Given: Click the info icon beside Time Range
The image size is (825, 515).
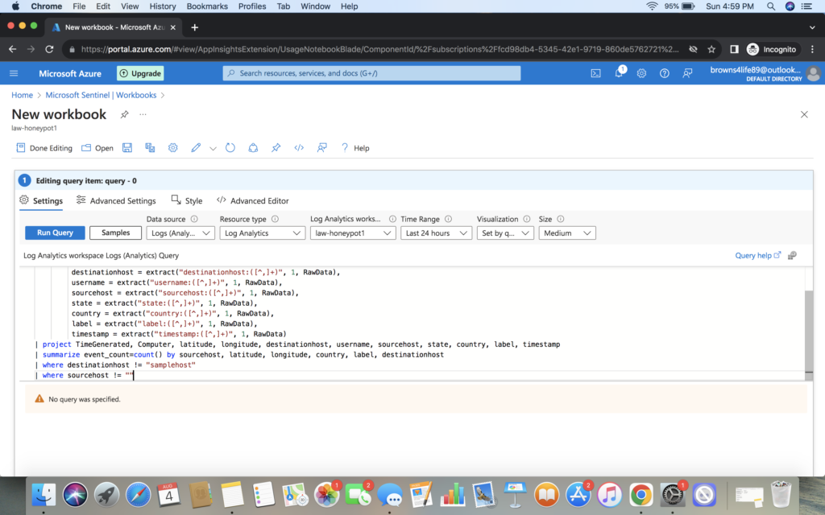Looking at the screenshot, I should (x=448, y=219).
